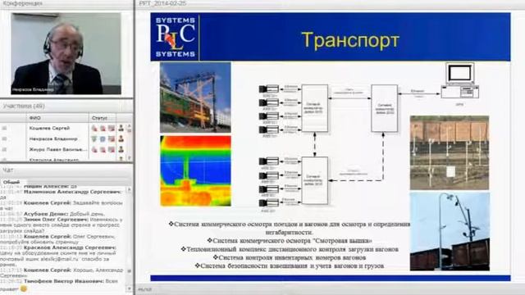Click the first red status icon for Жиуро Павел
Screen dimensions: 525x295
point(95,149)
